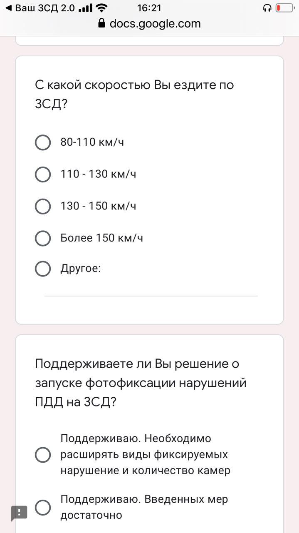Tap the lock icon next to docs.google.com
The height and width of the screenshot is (533, 299).
[102, 24]
